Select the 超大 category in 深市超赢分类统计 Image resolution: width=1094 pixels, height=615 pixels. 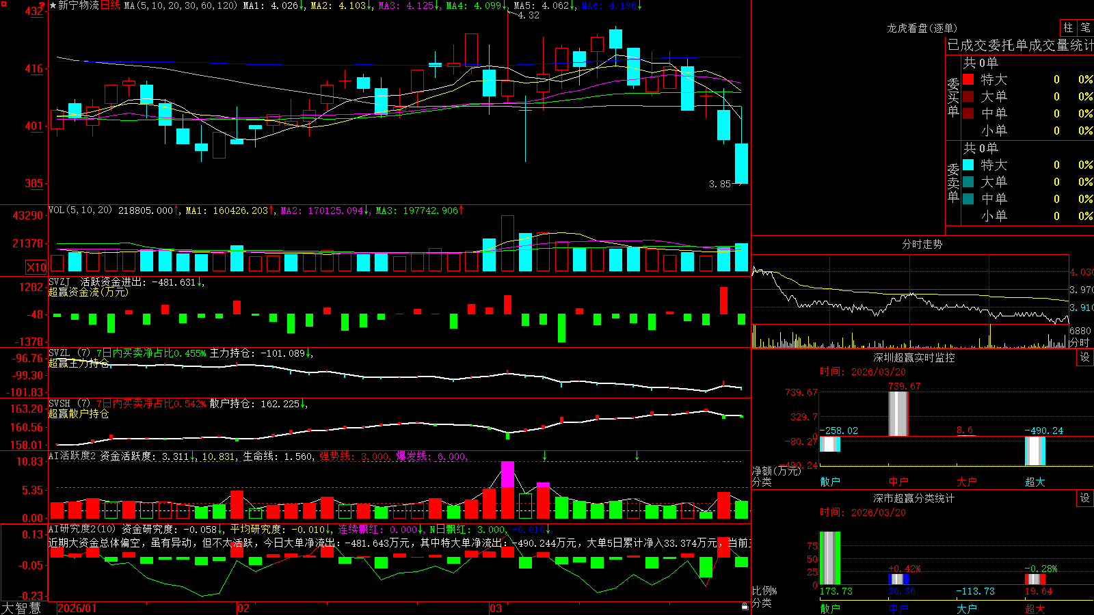pos(1035,608)
